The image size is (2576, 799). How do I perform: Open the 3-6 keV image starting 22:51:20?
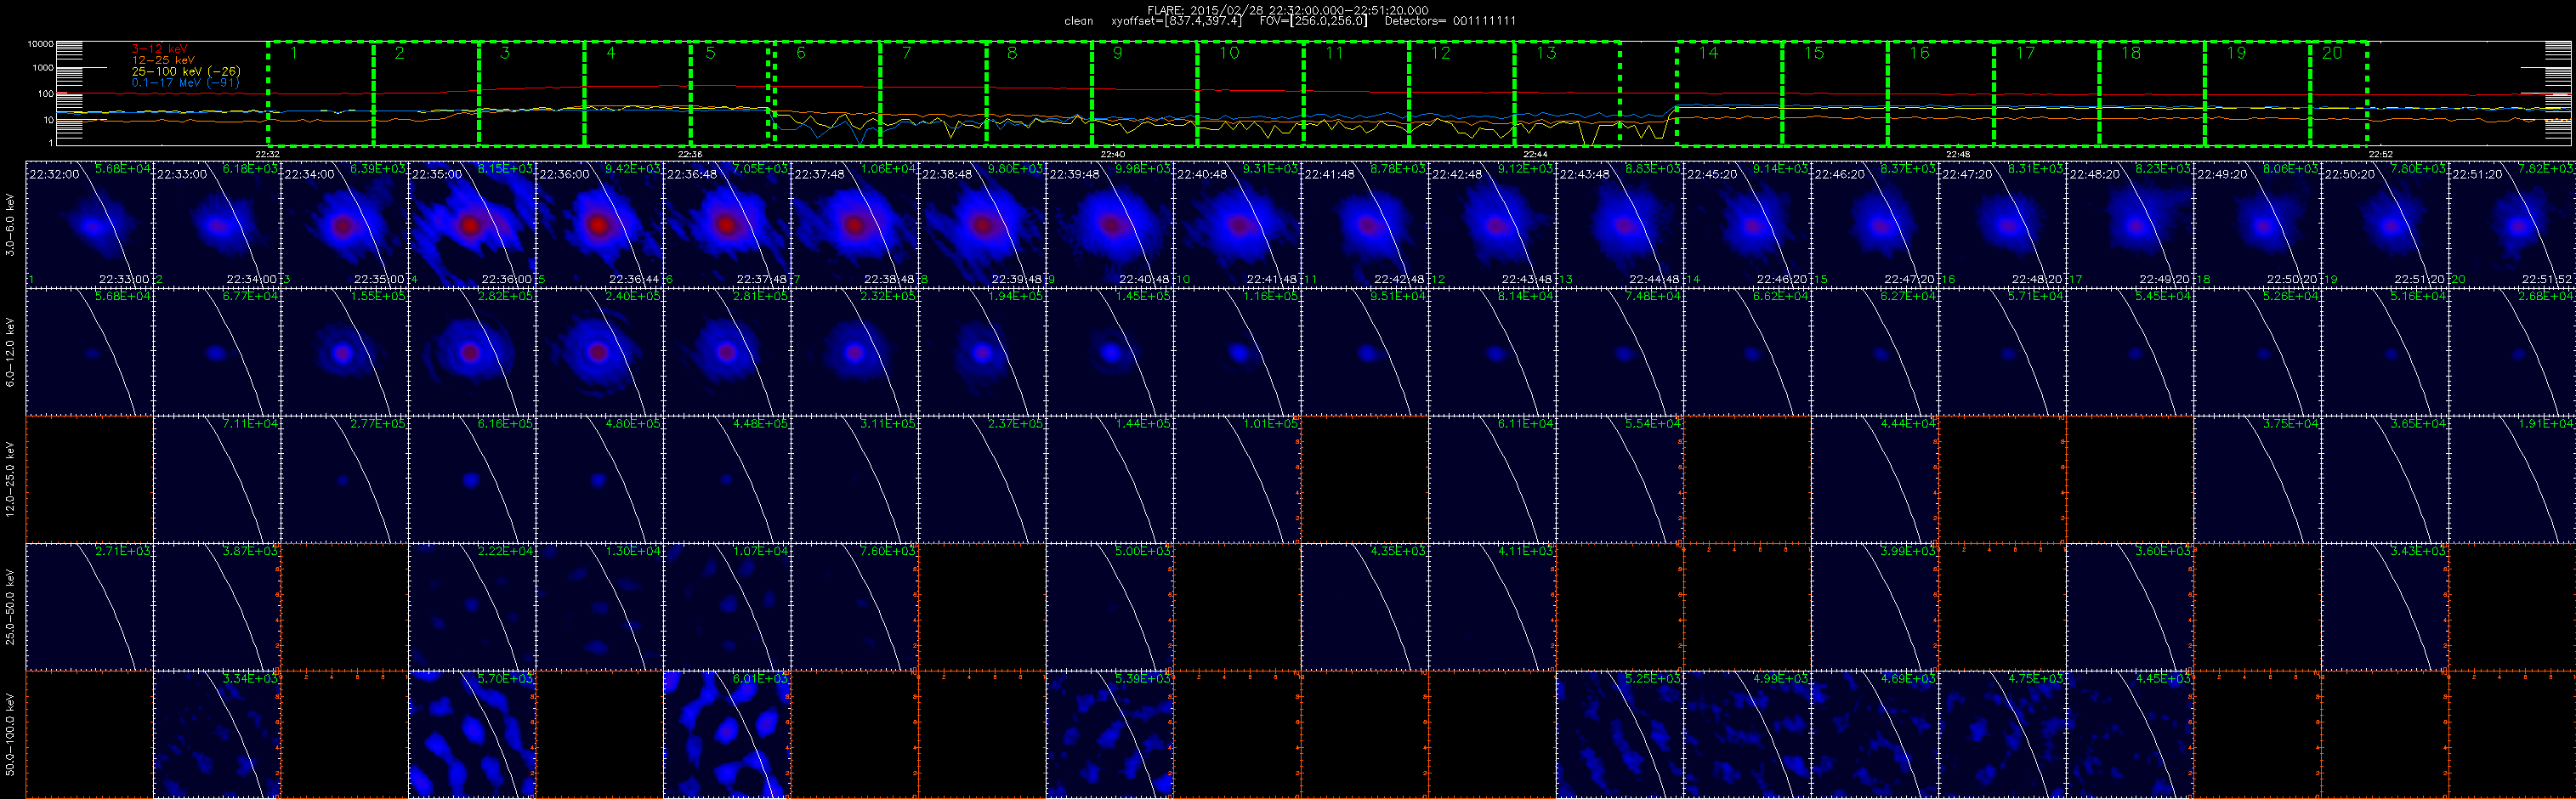pyautogui.click(x=2512, y=224)
